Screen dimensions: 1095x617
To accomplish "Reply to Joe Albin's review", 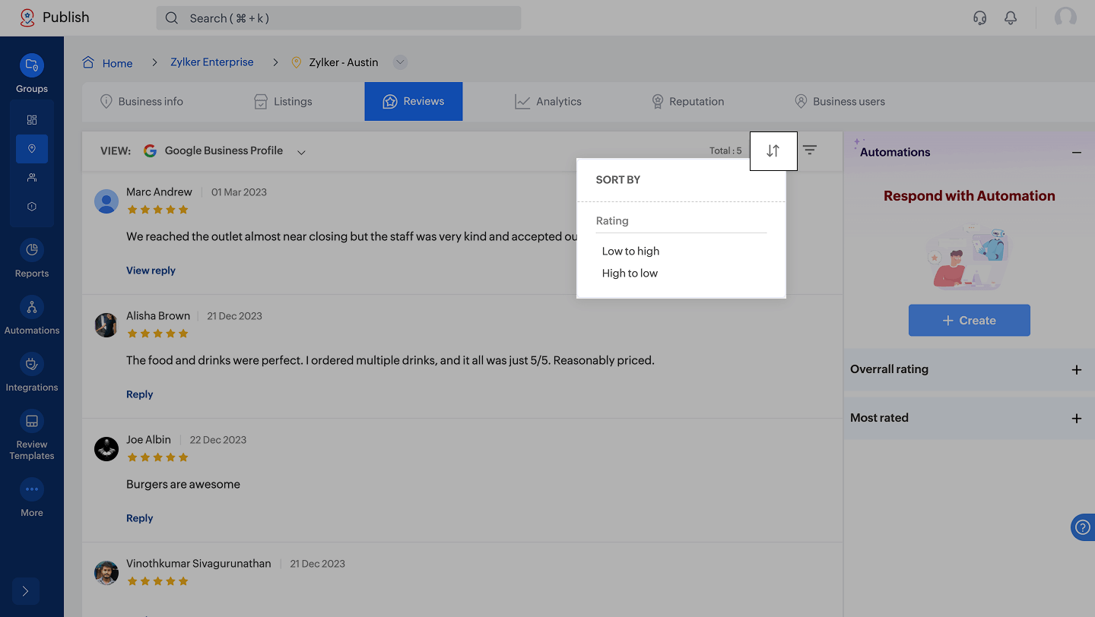I will tap(139, 518).
